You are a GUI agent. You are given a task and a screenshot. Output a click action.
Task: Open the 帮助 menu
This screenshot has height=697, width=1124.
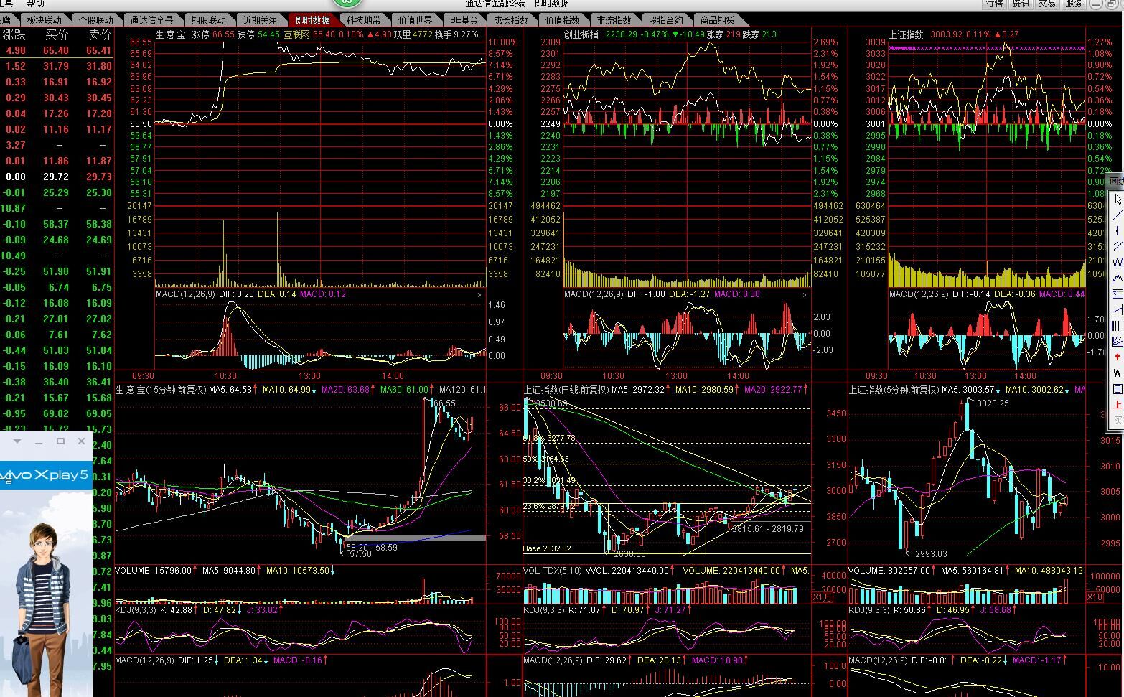pos(35,4)
